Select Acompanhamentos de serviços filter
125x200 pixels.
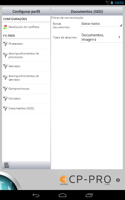(26, 78)
